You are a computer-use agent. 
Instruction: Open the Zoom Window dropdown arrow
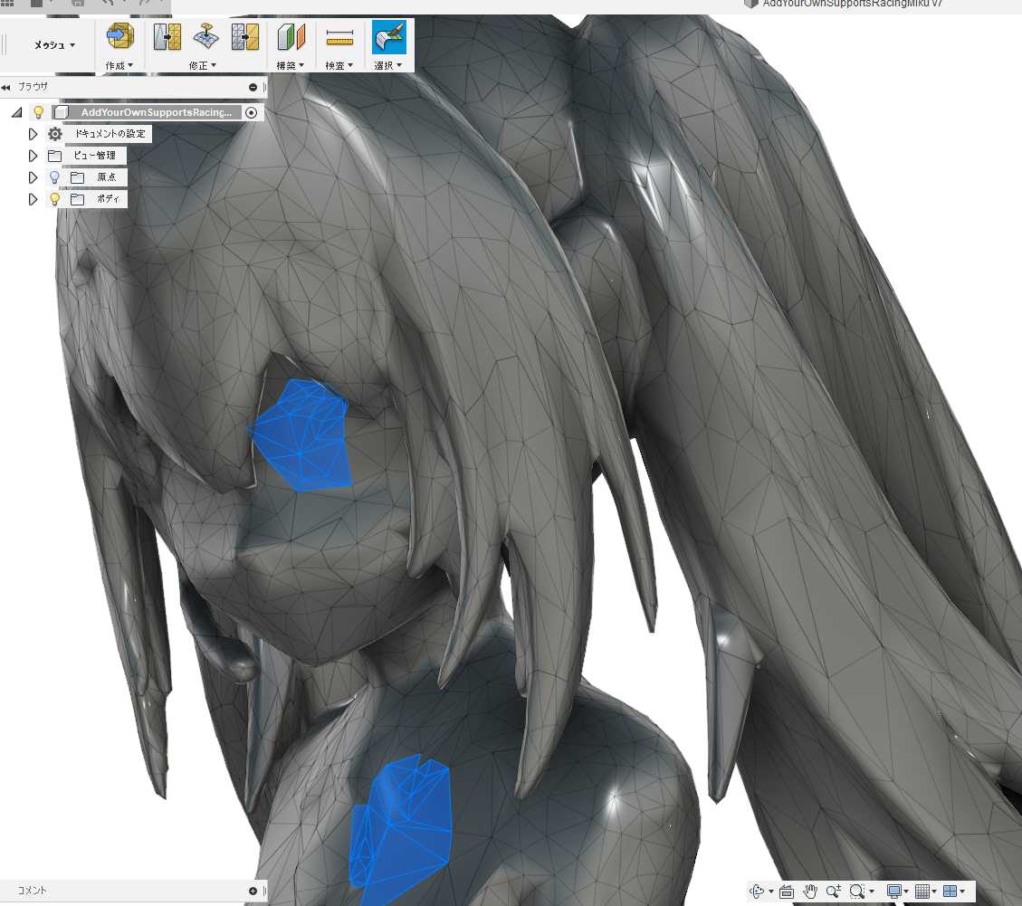click(872, 892)
